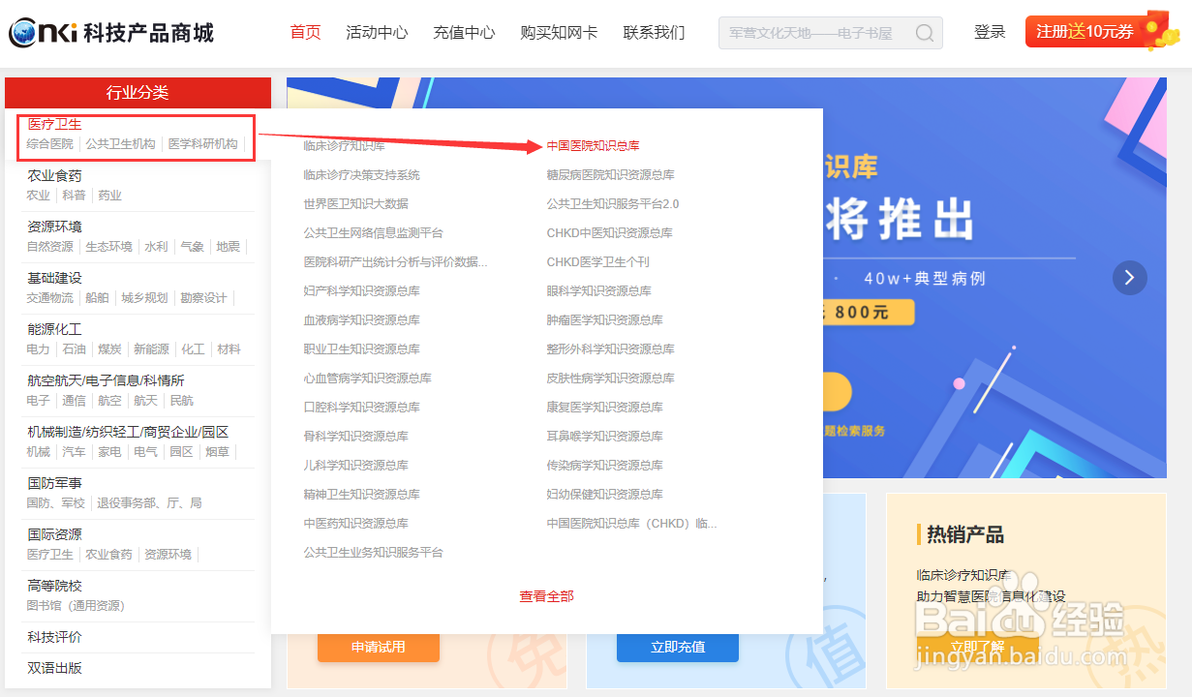Open 糖尿病医院知识资源总库
Image resolution: width=1192 pixels, height=697 pixels.
pos(610,175)
